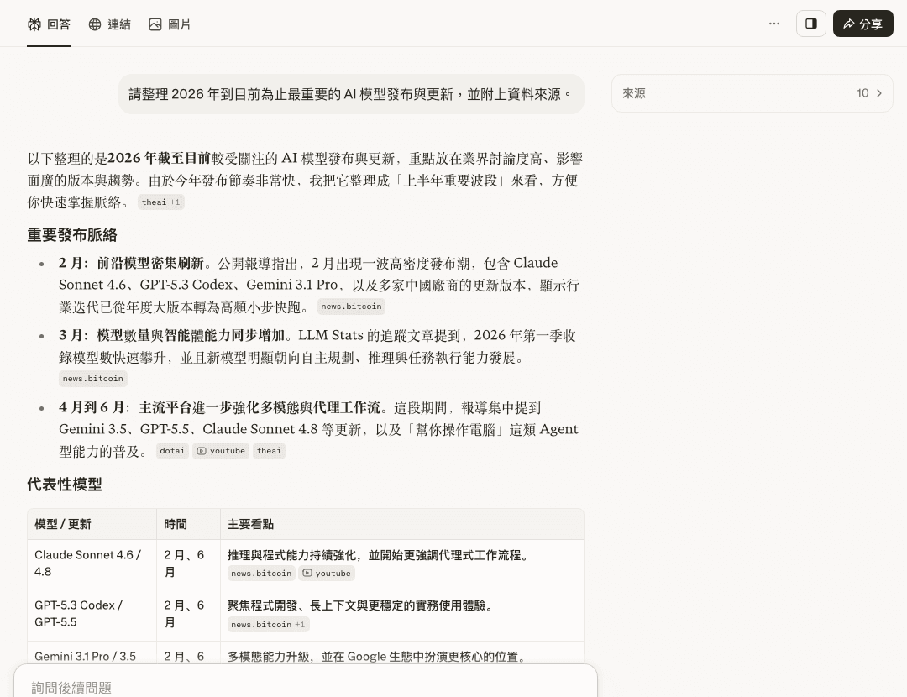The height and width of the screenshot is (697, 907).
Task: Open the three-dot more options menu
Action: pyautogui.click(x=774, y=24)
